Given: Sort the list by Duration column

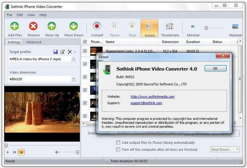Looking at the screenshot, I should click(193, 42).
